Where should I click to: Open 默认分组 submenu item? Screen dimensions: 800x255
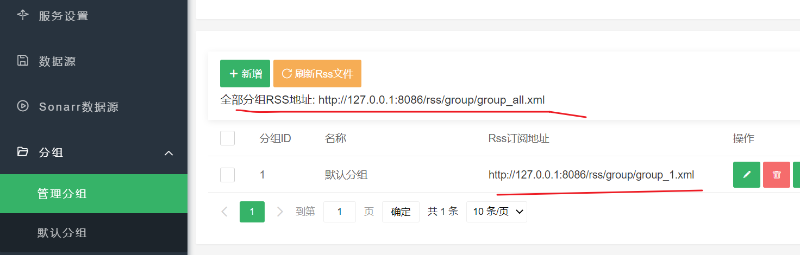(93, 233)
